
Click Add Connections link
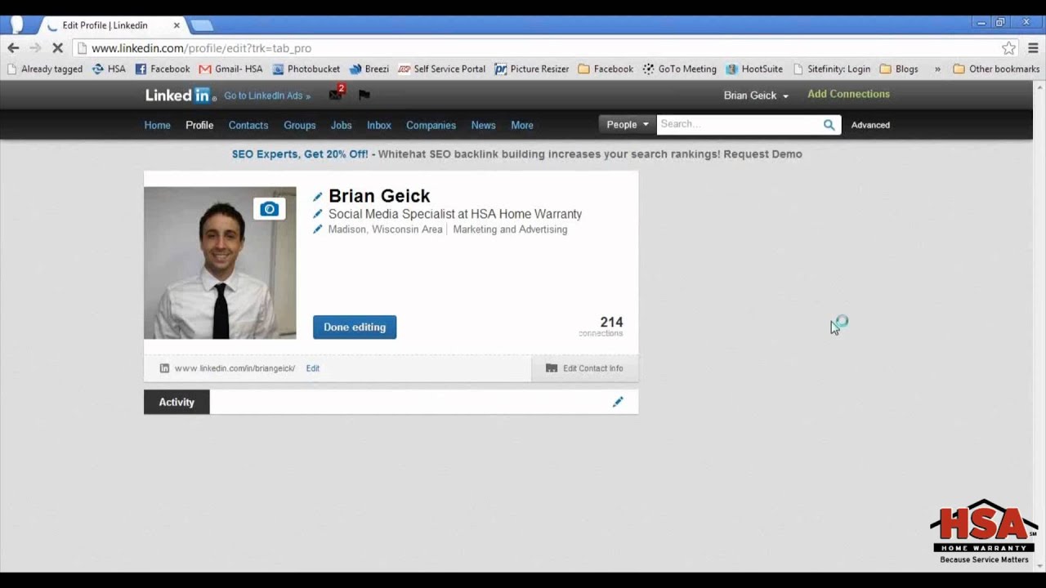coord(849,94)
